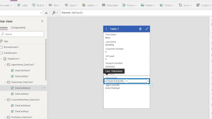Insert a Label control
This screenshot has height=119, width=212.
pos(23,5)
